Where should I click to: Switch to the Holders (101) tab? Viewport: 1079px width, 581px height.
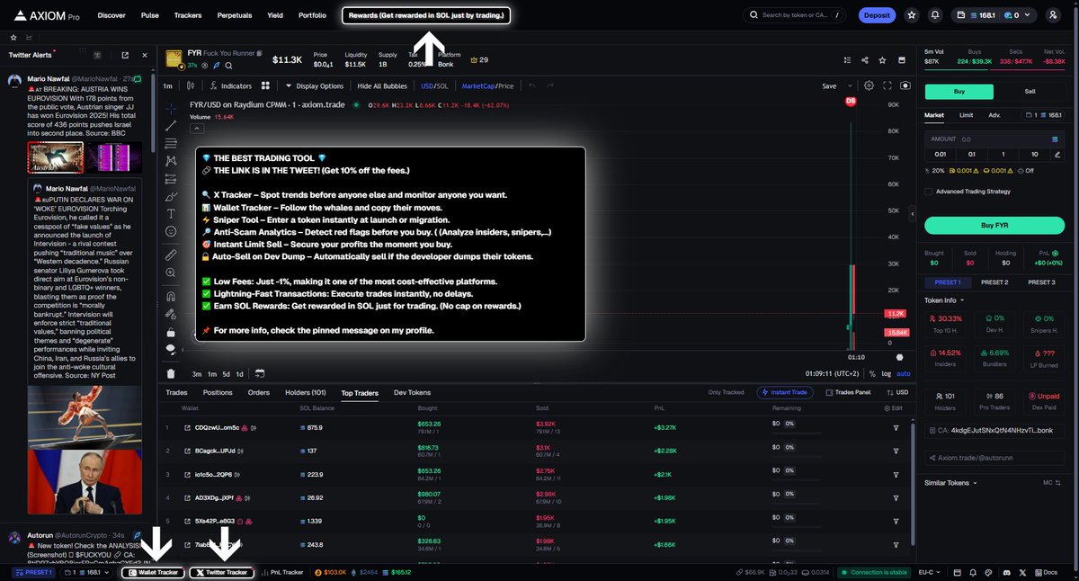305,392
